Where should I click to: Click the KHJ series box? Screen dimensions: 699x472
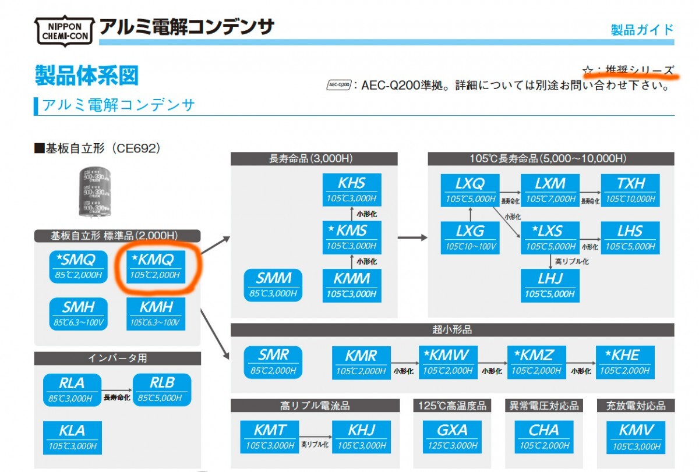(361, 438)
